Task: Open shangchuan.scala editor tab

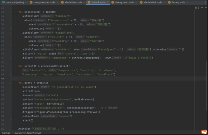Action: pos(124,3)
